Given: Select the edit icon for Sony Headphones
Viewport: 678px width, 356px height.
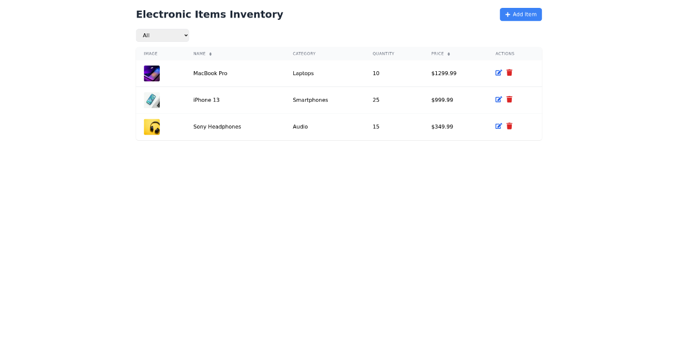Looking at the screenshot, I should pos(498,126).
